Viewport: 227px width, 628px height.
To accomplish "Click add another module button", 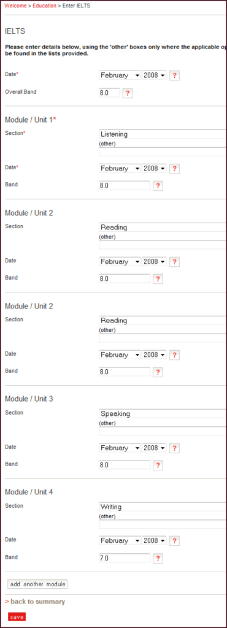I will [37, 584].
